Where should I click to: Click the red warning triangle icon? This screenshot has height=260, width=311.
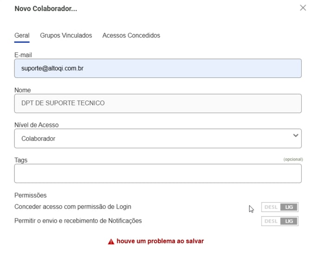[x=111, y=241]
